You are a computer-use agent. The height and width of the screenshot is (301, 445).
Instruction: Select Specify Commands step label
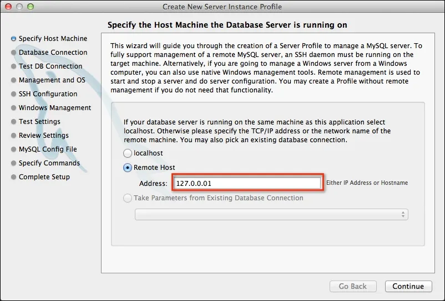pyautogui.click(x=49, y=163)
